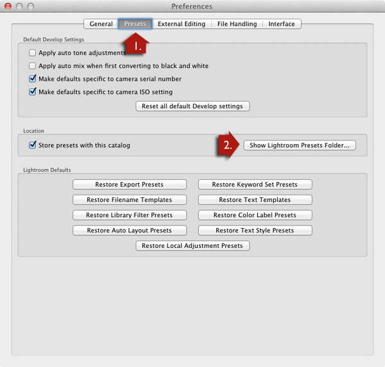385x367 pixels.
Task: Click Restore Auto Layout Presets
Action: point(130,231)
